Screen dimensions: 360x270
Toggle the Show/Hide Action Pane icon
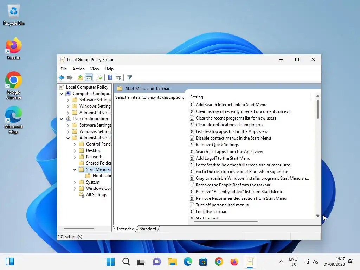pyautogui.click(x=118, y=78)
